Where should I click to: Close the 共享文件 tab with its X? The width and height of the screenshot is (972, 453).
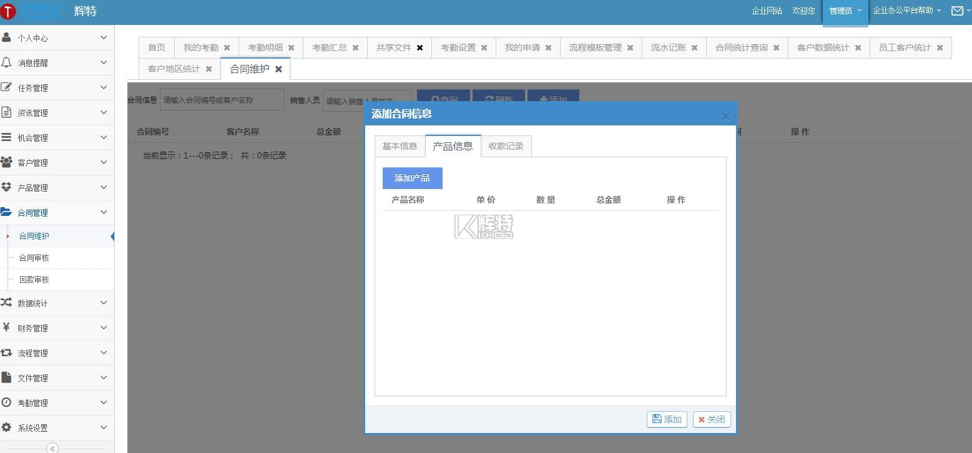[420, 48]
